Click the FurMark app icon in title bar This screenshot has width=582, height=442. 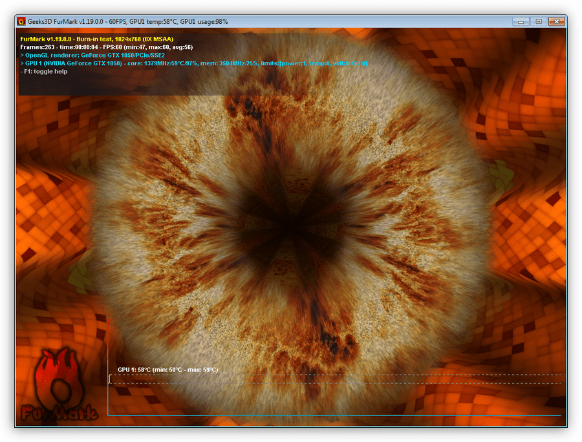21,21
